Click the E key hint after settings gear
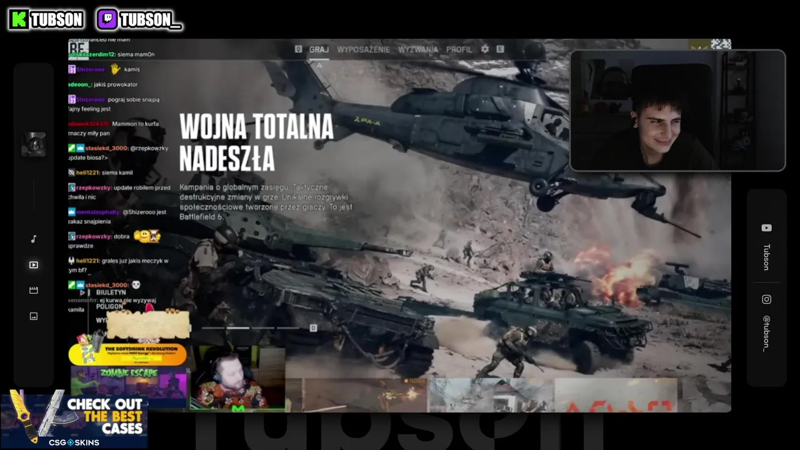This screenshot has height=450, width=800. point(500,49)
